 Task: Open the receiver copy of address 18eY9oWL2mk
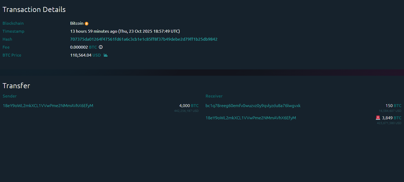coord(251,118)
